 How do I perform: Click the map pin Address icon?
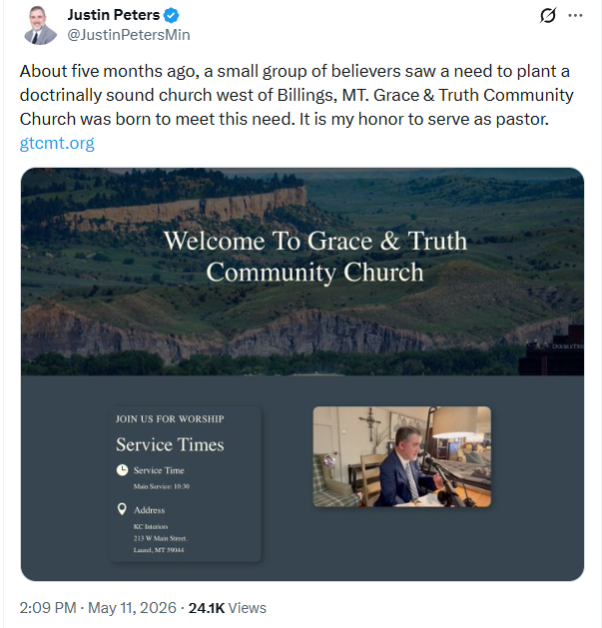coord(122,509)
